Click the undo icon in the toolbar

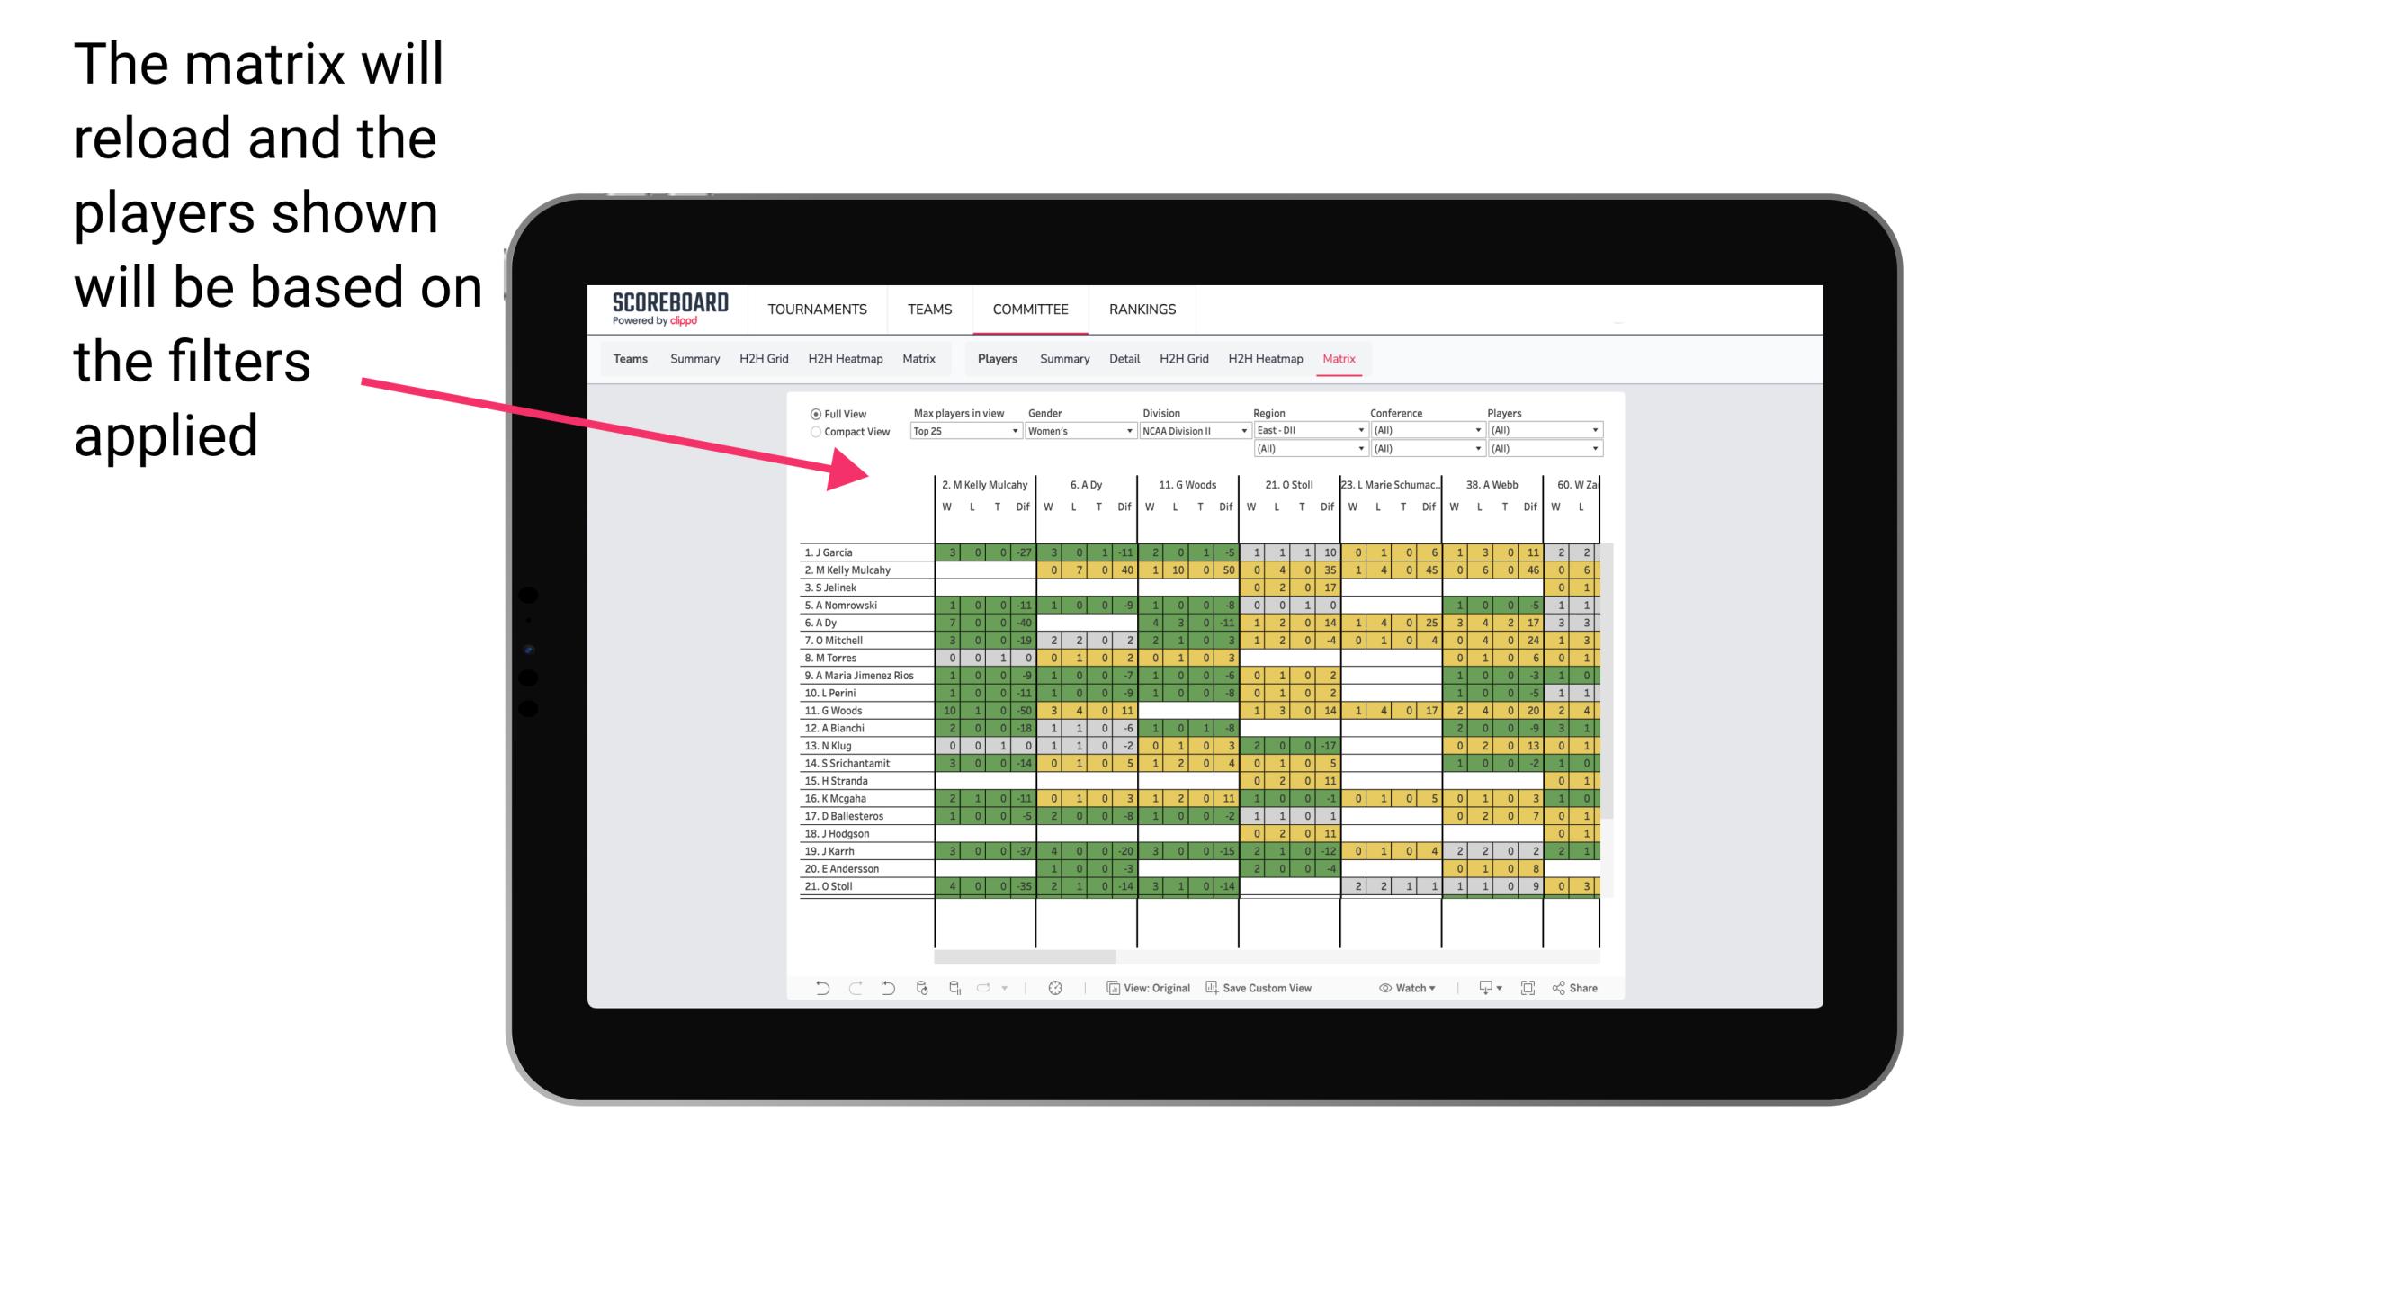[822, 986]
